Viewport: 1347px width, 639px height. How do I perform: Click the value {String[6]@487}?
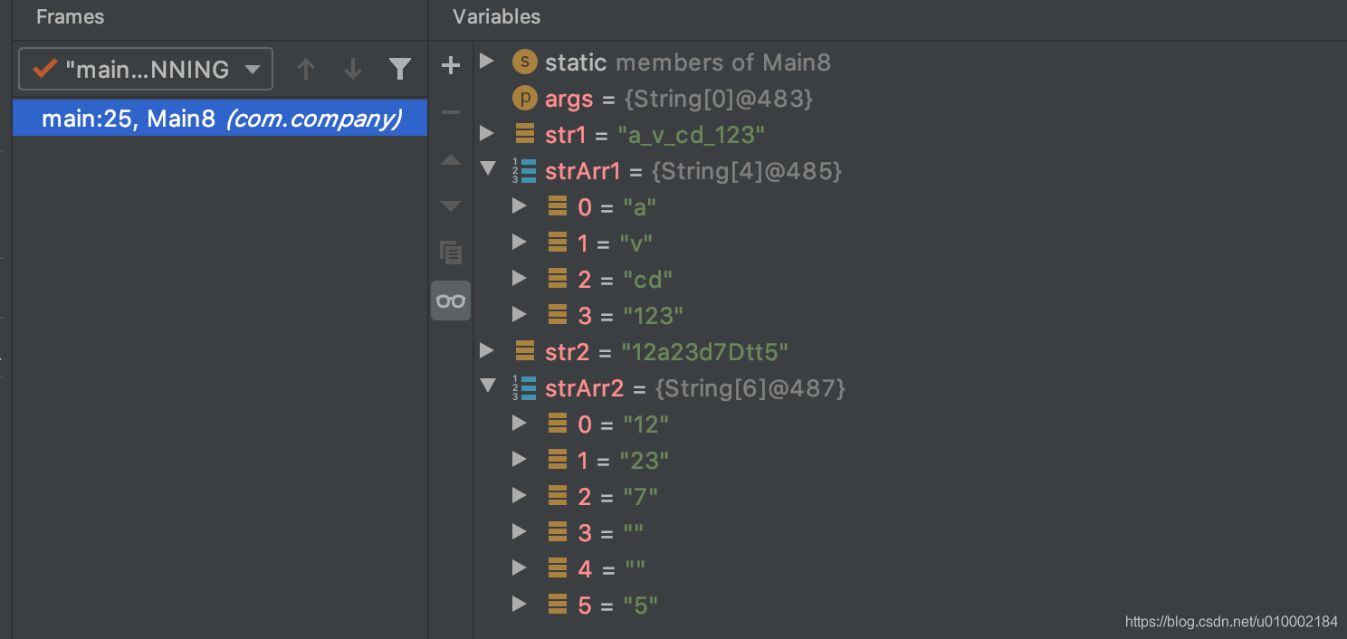(750, 388)
